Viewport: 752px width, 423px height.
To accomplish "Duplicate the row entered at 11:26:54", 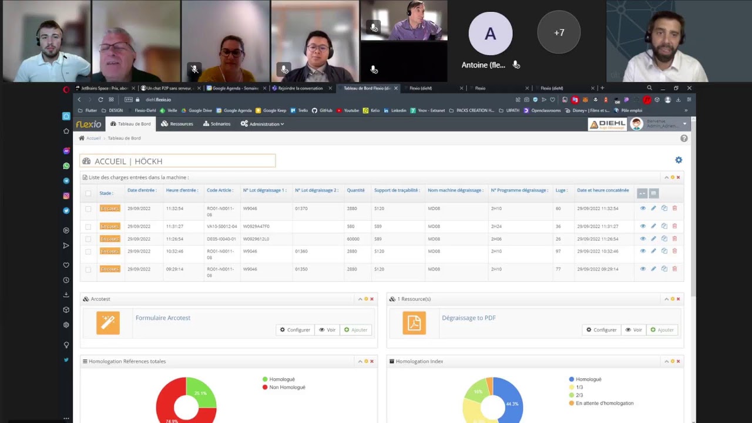I will (664, 239).
